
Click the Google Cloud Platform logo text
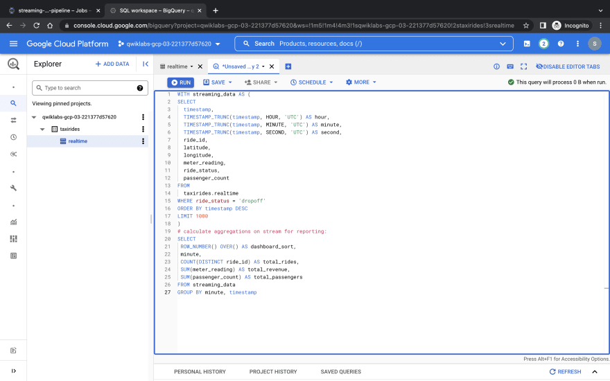pos(67,44)
